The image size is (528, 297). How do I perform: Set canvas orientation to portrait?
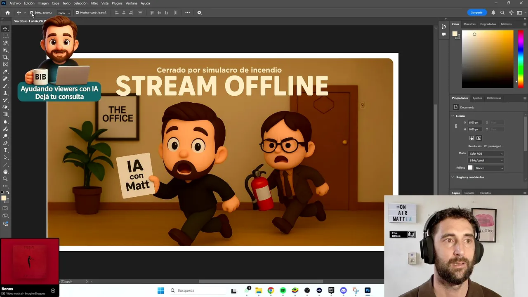tap(471, 138)
